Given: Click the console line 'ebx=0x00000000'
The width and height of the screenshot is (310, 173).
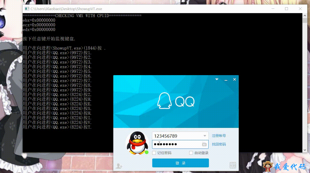Looking at the screenshot, I should [39, 20].
